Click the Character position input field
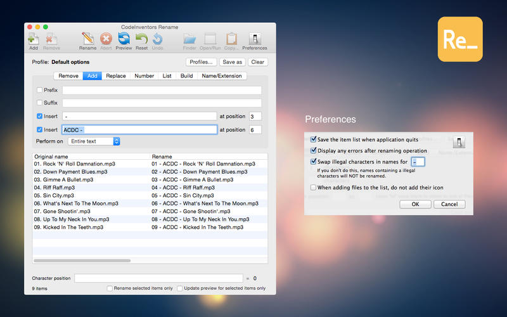Viewport: 507px width, 317px height. tap(158, 278)
